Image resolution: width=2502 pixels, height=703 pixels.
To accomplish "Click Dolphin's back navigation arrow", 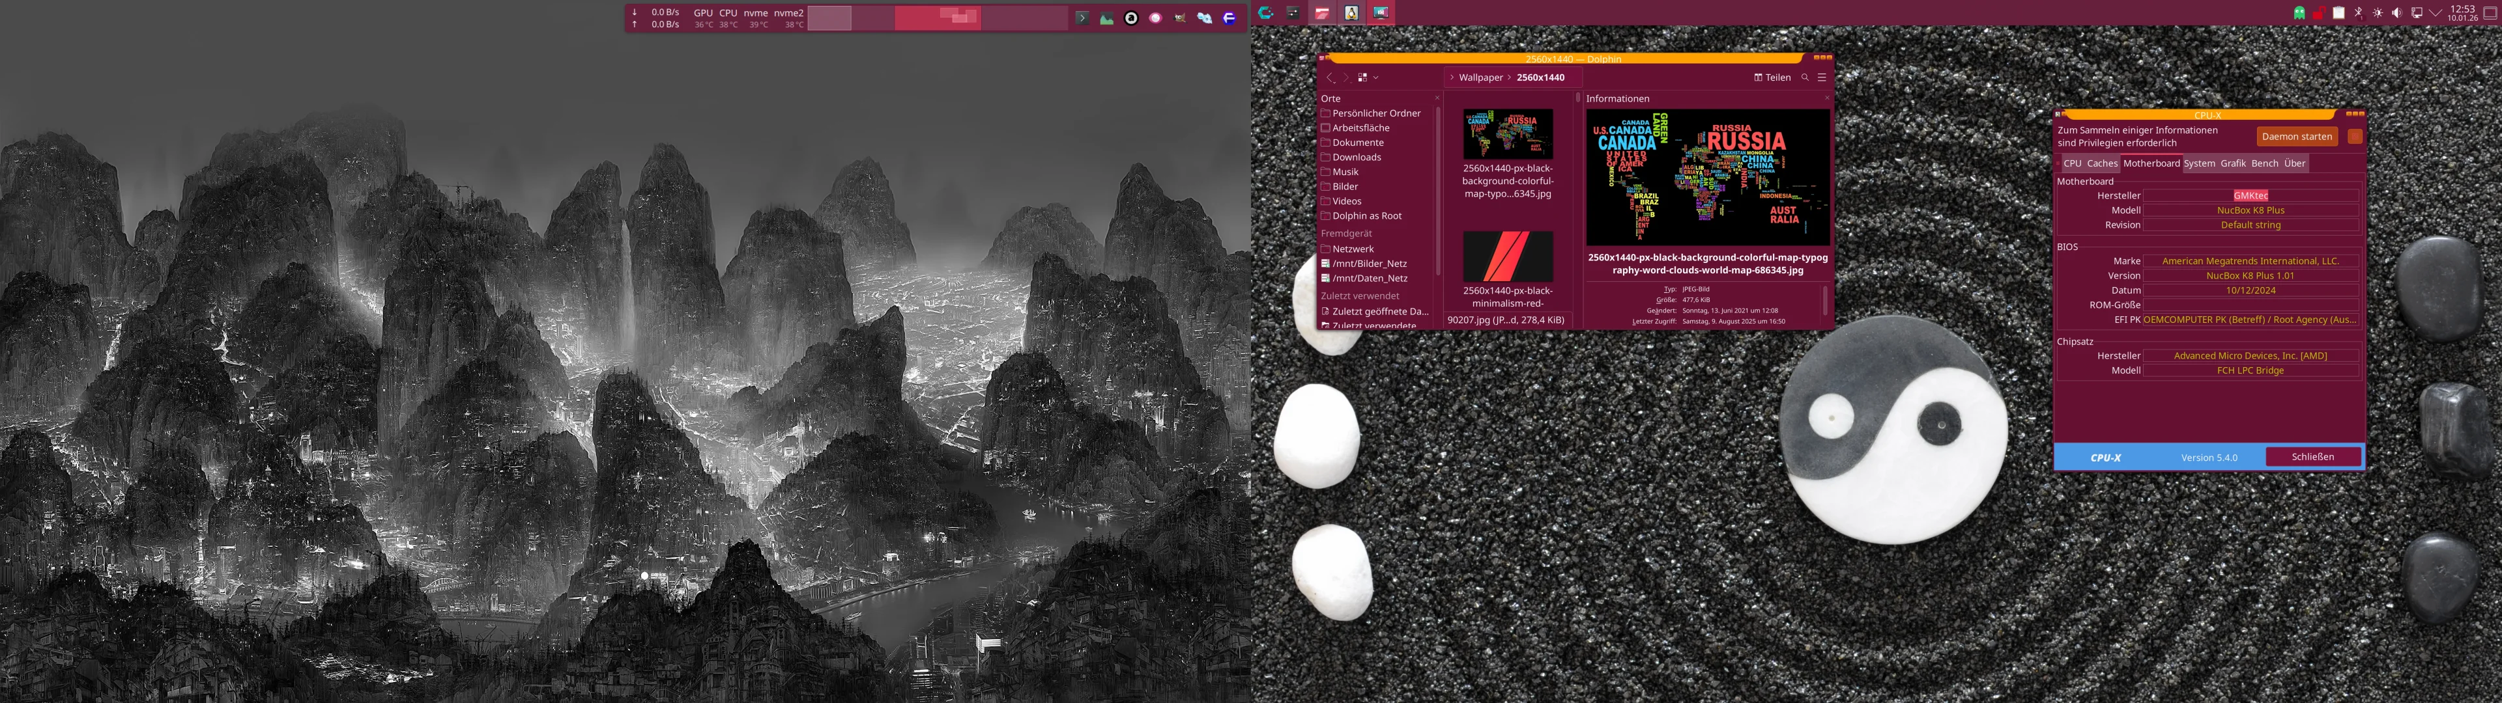I will (1330, 77).
